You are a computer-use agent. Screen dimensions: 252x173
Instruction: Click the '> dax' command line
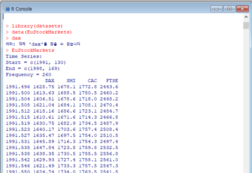point(13,38)
